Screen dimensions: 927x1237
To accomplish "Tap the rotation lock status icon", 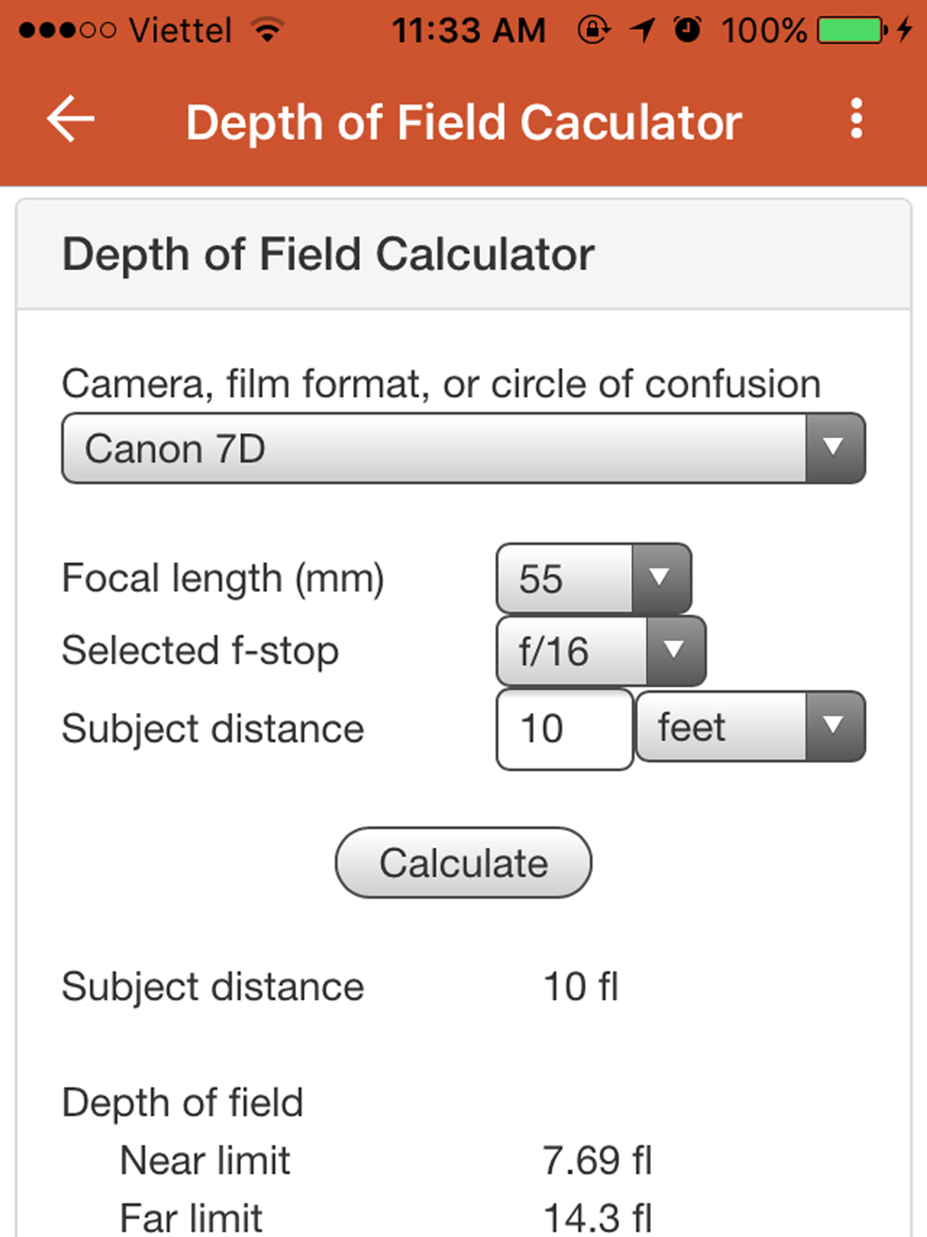I will 593,31.
